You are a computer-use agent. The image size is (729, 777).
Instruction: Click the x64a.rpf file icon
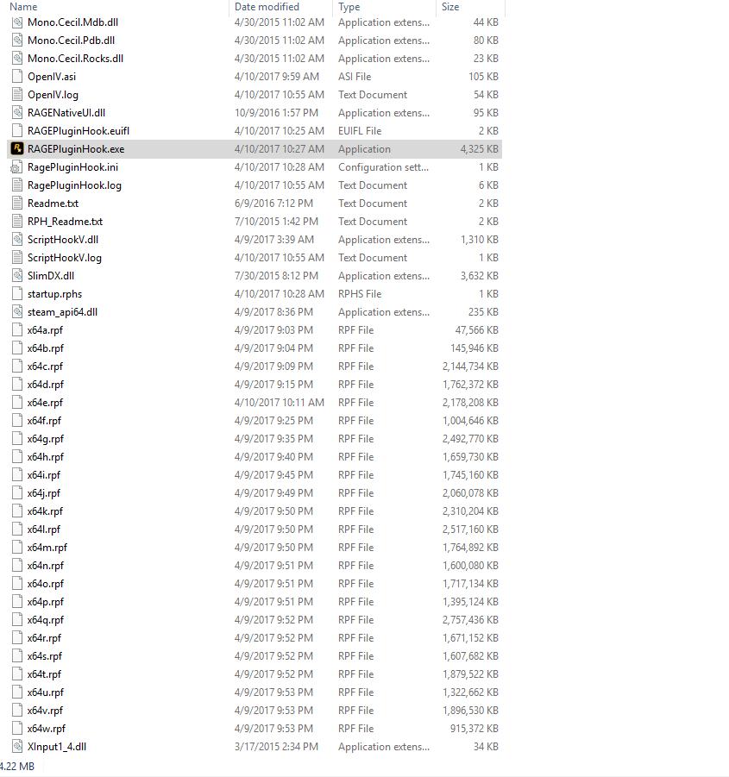pos(17,330)
